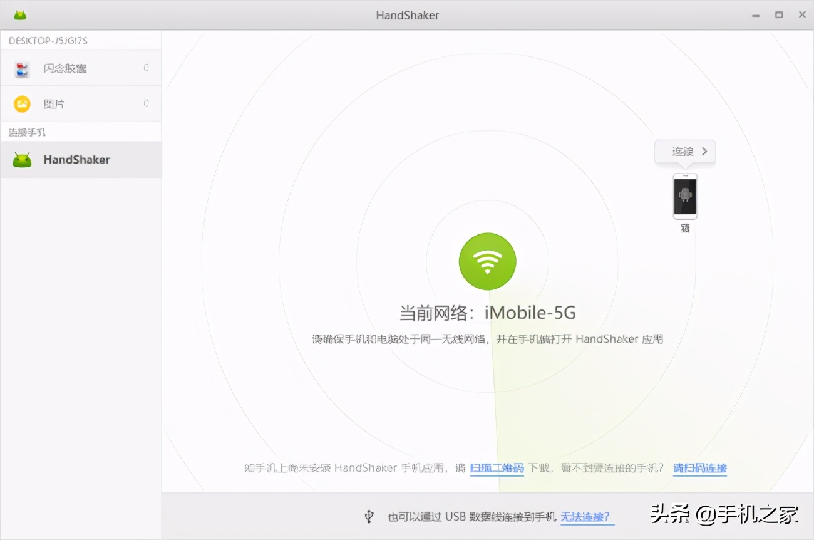Click the yellow 图片 pictures icon

click(x=21, y=103)
